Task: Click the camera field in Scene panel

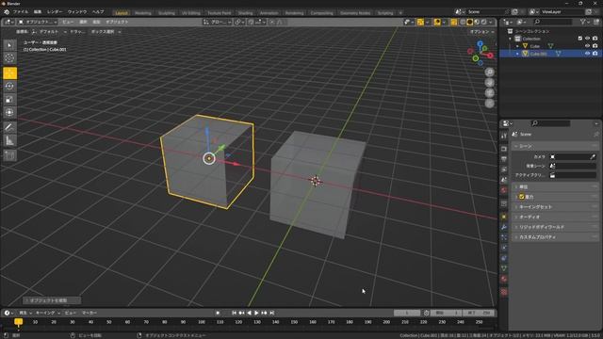Action: (x=573, y=157)
